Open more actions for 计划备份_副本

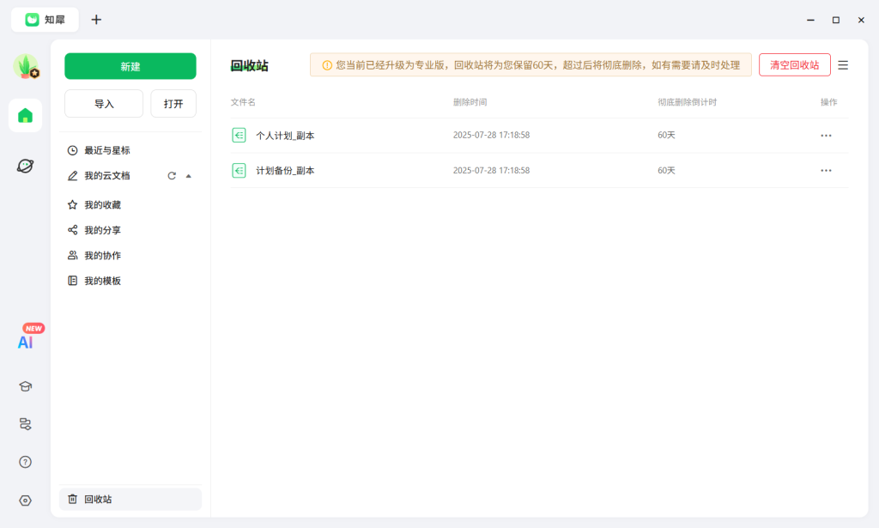point(826,170)
